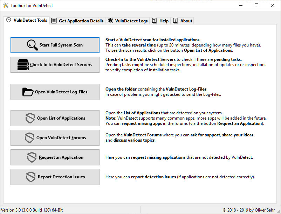281x214 pixels.
Task: Open List of Applications
Action: tap(55, 118)
